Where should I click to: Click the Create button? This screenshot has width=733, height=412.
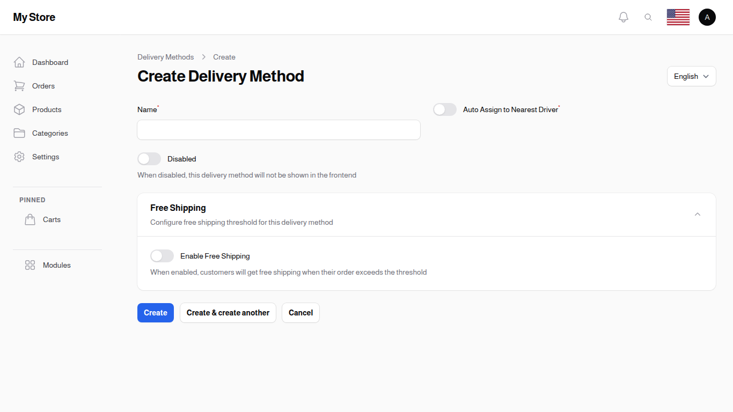[x=155, y=312]
